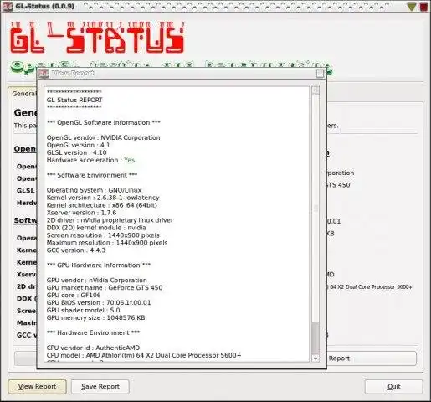Image resolution: width=431 pixels, height=402 pixels.
Task: Click the 'GL-Status REPORT' heading text
Action: [74, 100]
